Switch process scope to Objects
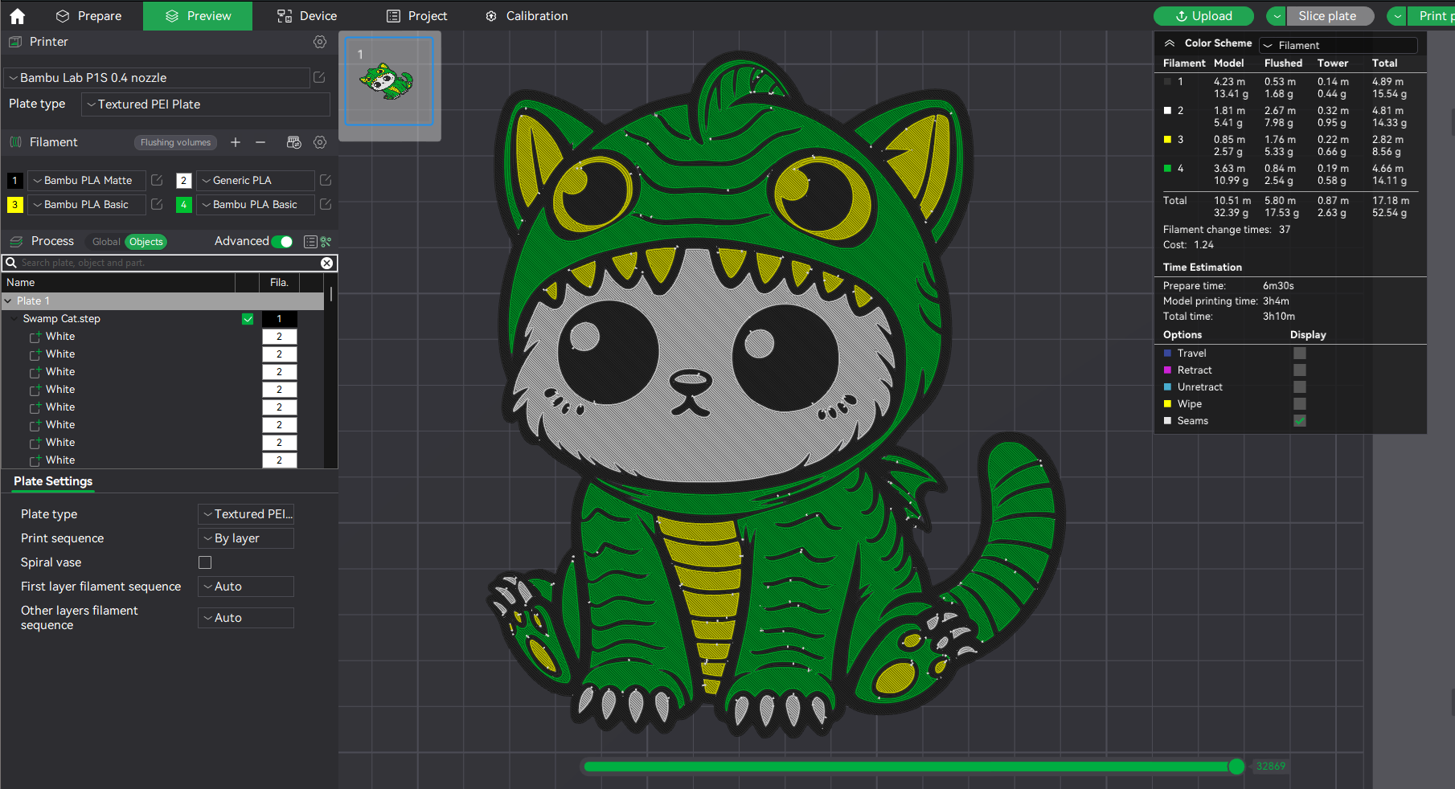 pos(146,242)
